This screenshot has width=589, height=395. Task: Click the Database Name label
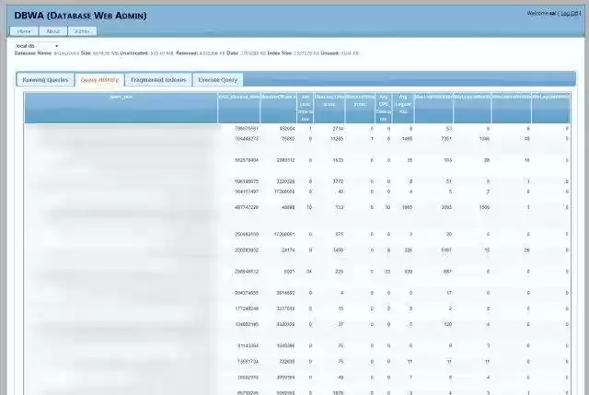(x=33, y=53)
